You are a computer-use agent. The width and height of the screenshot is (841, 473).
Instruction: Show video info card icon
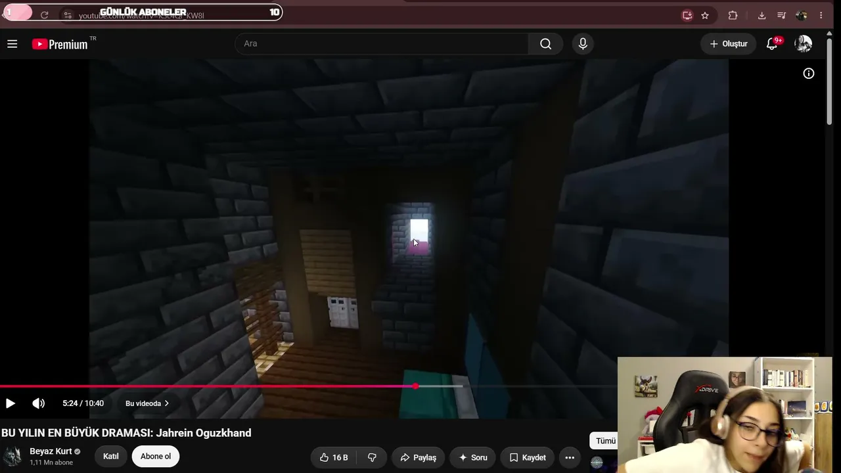pos(809,74)
